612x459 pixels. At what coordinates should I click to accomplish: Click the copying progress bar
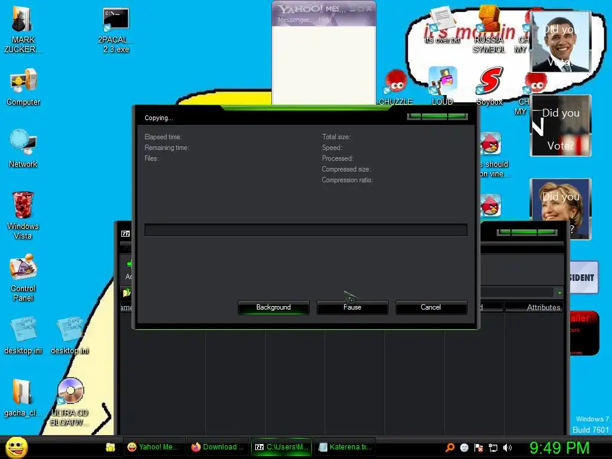point(305,230)
